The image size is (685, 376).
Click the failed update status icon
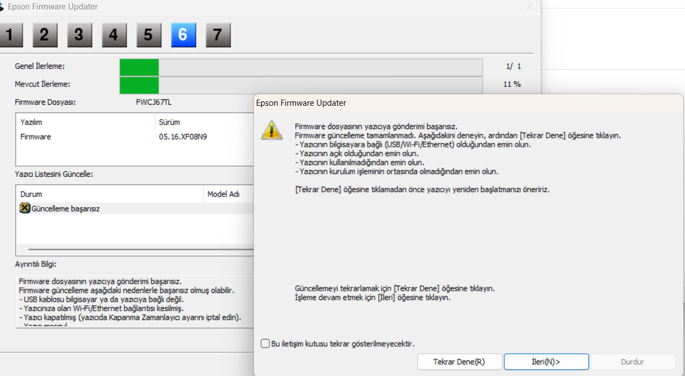pyautogui.click(x=25, y=208)
